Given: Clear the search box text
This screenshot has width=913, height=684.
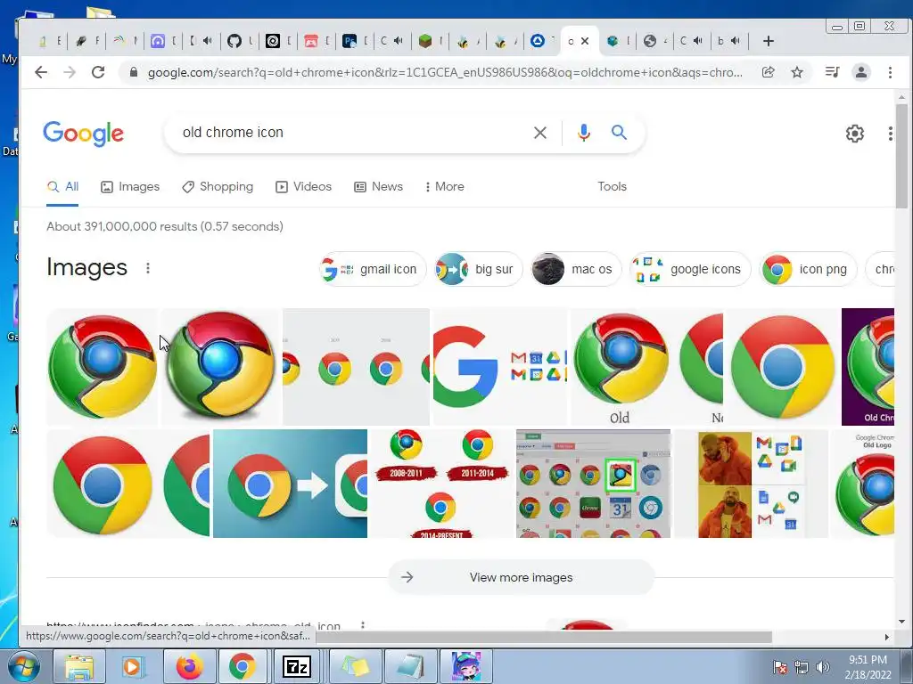Looking at the screenshot, I should click(x=539, y=133).
